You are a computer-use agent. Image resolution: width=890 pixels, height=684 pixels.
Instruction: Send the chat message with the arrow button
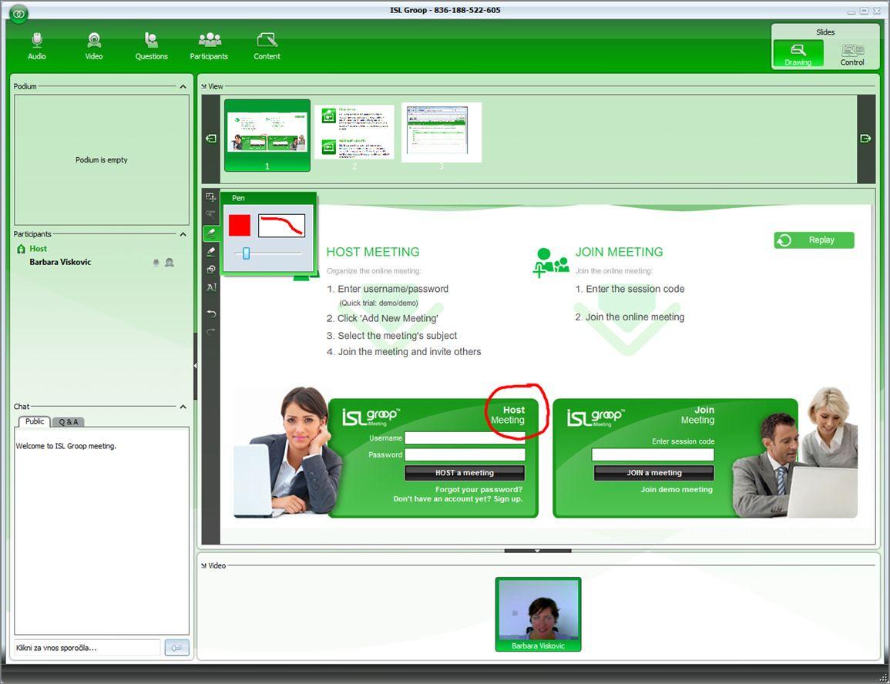click(x=176, y=648)
